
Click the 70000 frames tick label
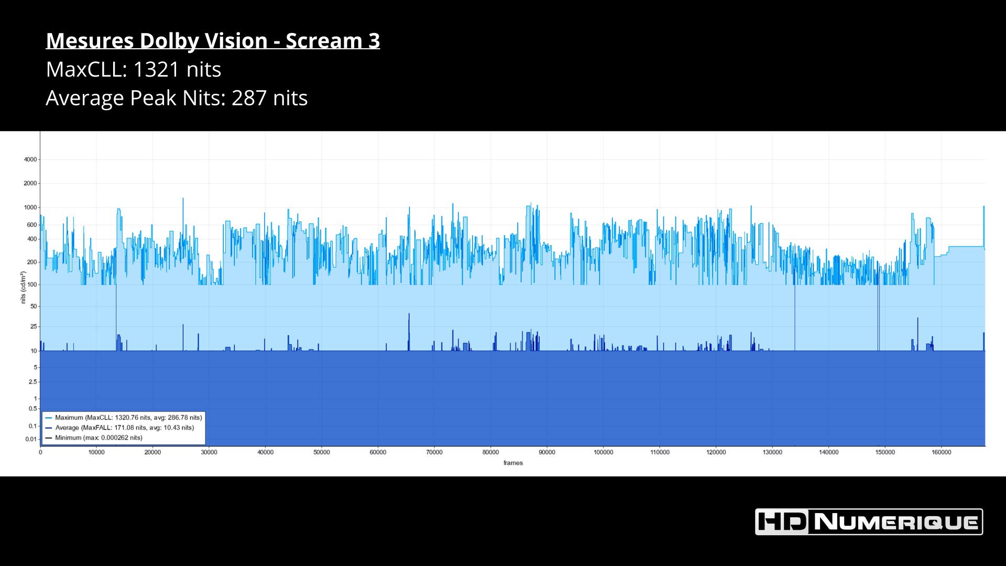click(434, 452)
